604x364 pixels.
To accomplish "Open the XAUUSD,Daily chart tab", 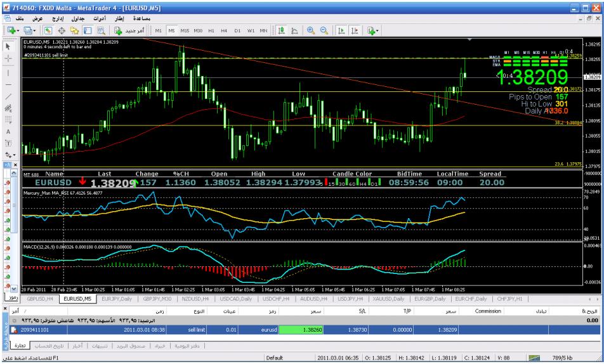I will [x=387, y=298].
